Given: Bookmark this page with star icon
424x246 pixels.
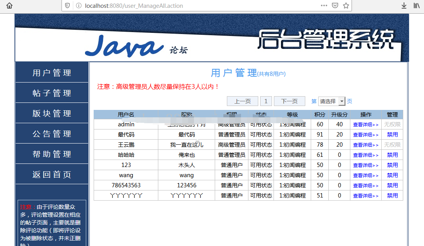Looking at the screenshot, I should pos(346,5).
